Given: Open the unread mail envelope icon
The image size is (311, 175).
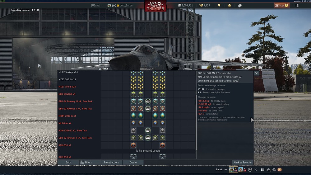Looking at the screenshot, I should coord(280,170).
